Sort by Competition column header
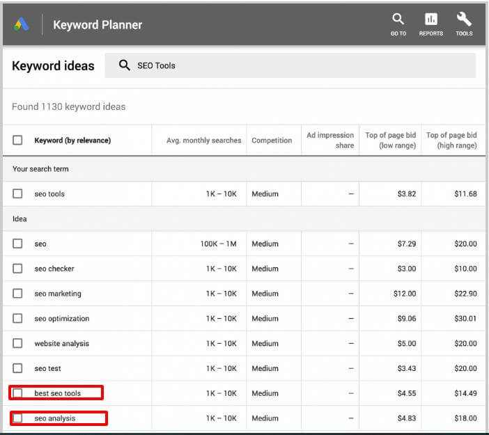Viewport: 489px width, 435px height. (x=272, y=140)
